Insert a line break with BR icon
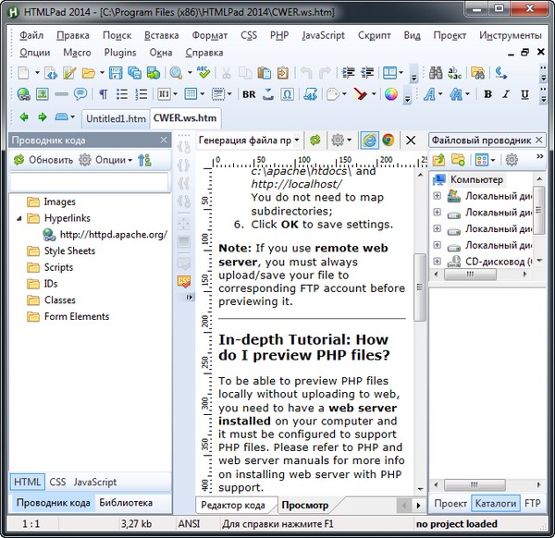The height and width of the screenshot is (538, 555). click(x=248, y=93)
